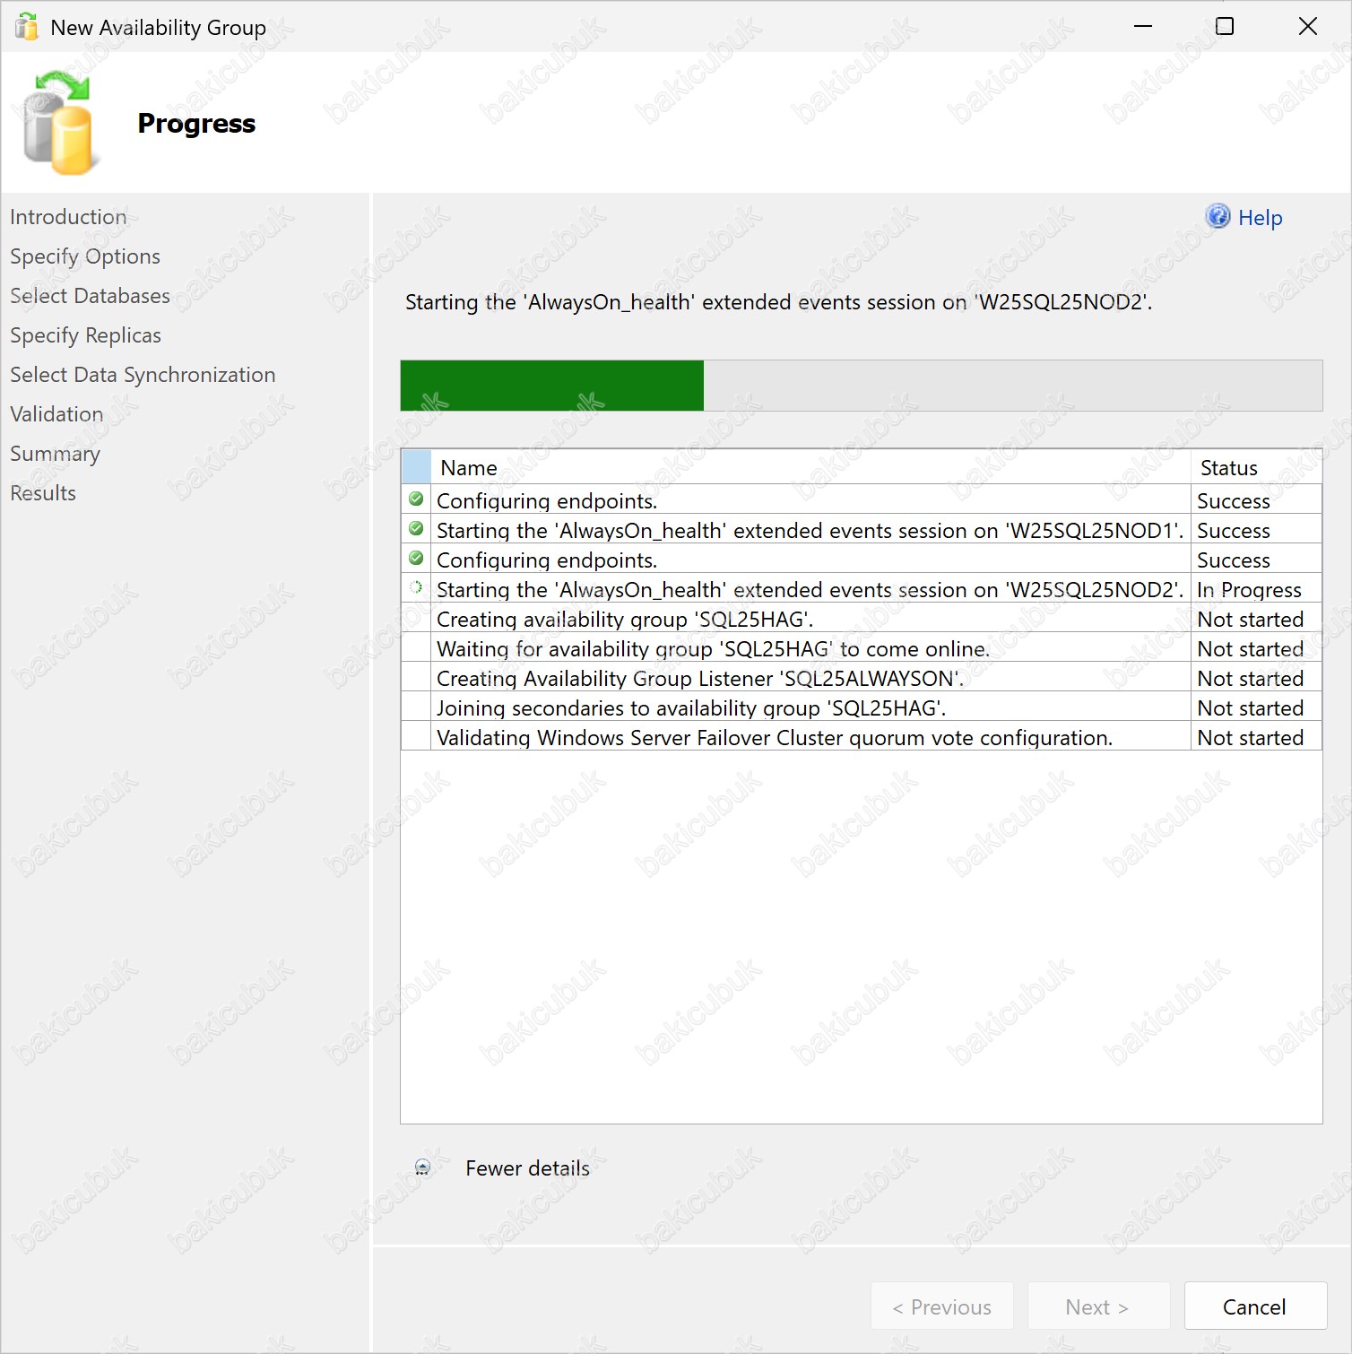Click the W25SQL25NOD1 session green check icon
The image size is (1352, 1354).
[x=416, y=529]
